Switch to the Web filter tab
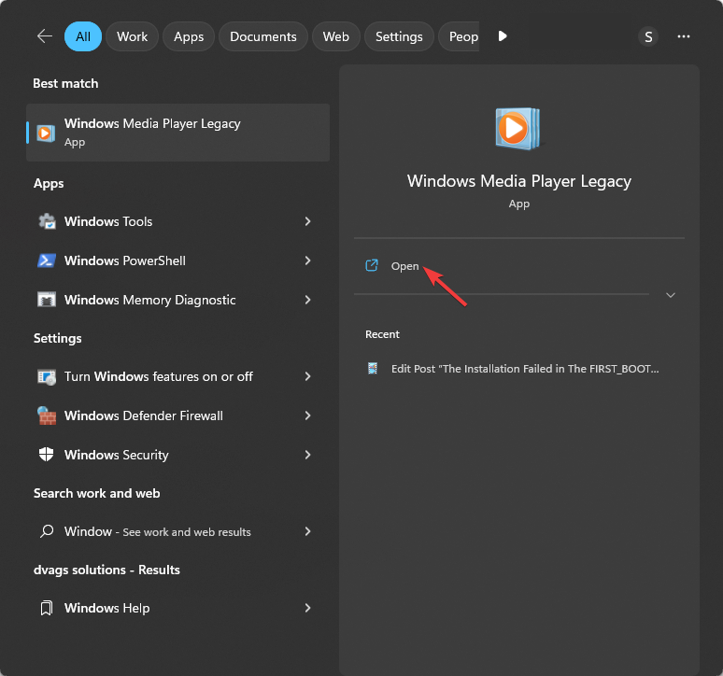 (x=335, y=36)
